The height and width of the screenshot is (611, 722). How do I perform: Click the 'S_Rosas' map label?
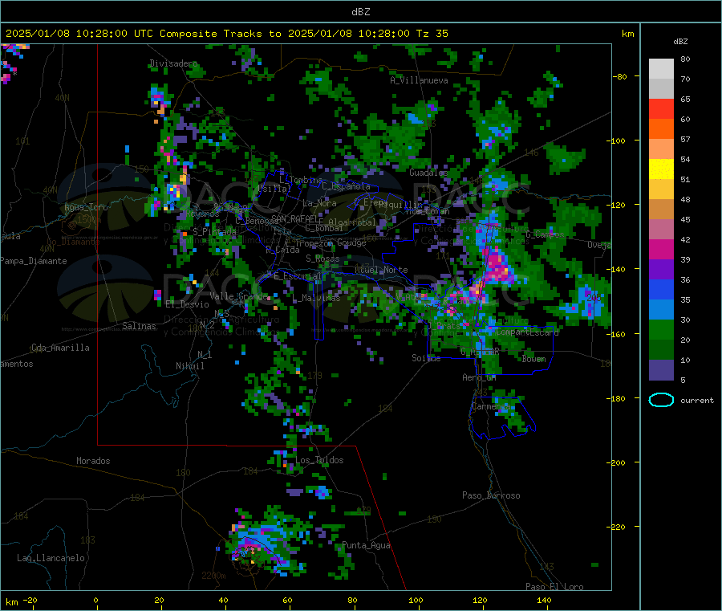(x=322, y=259)
